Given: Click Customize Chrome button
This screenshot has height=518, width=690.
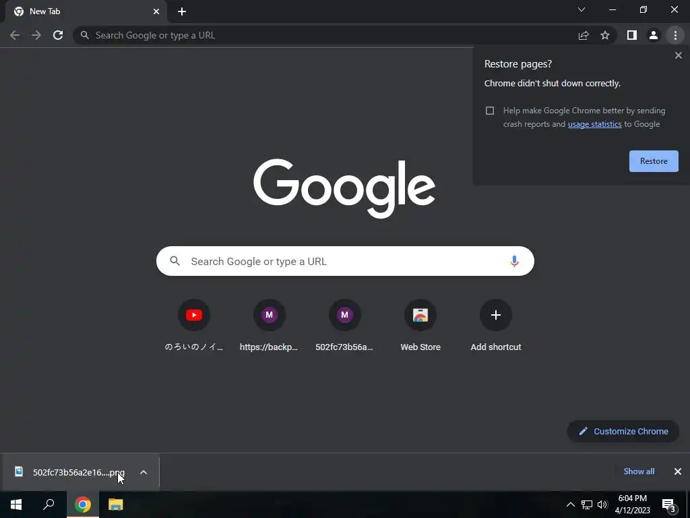Looking at the screenshot, I should (x=623, y=431).
